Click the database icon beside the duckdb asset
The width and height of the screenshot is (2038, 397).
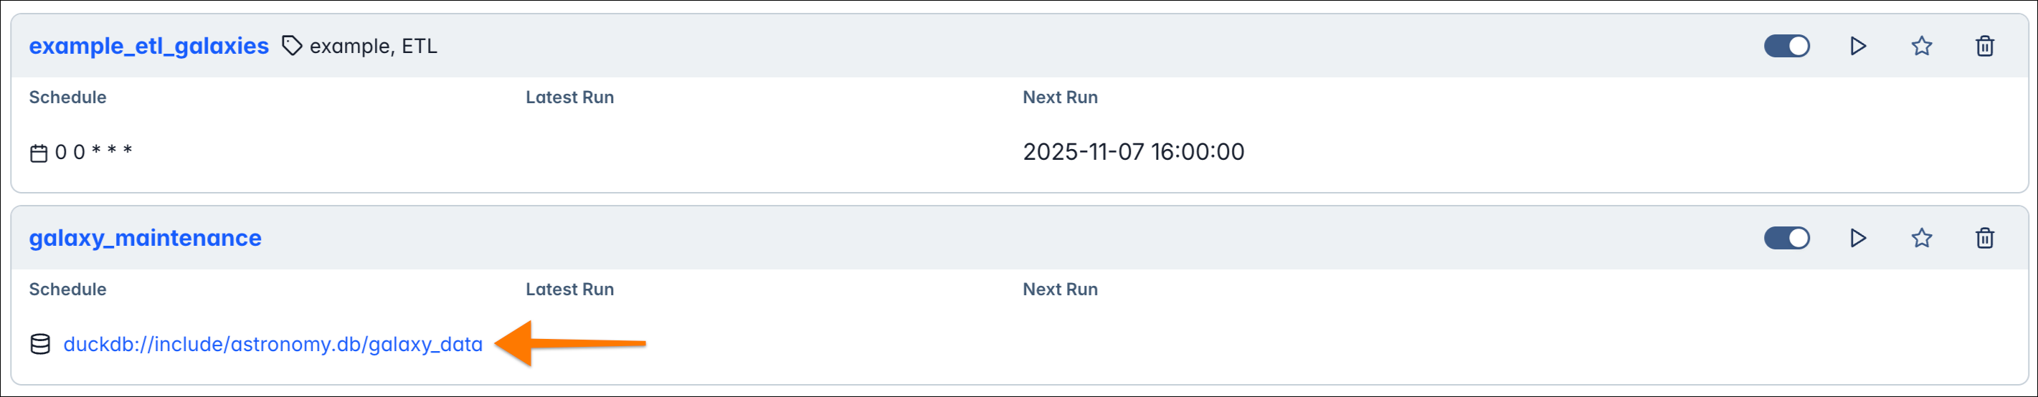[40, 344]
